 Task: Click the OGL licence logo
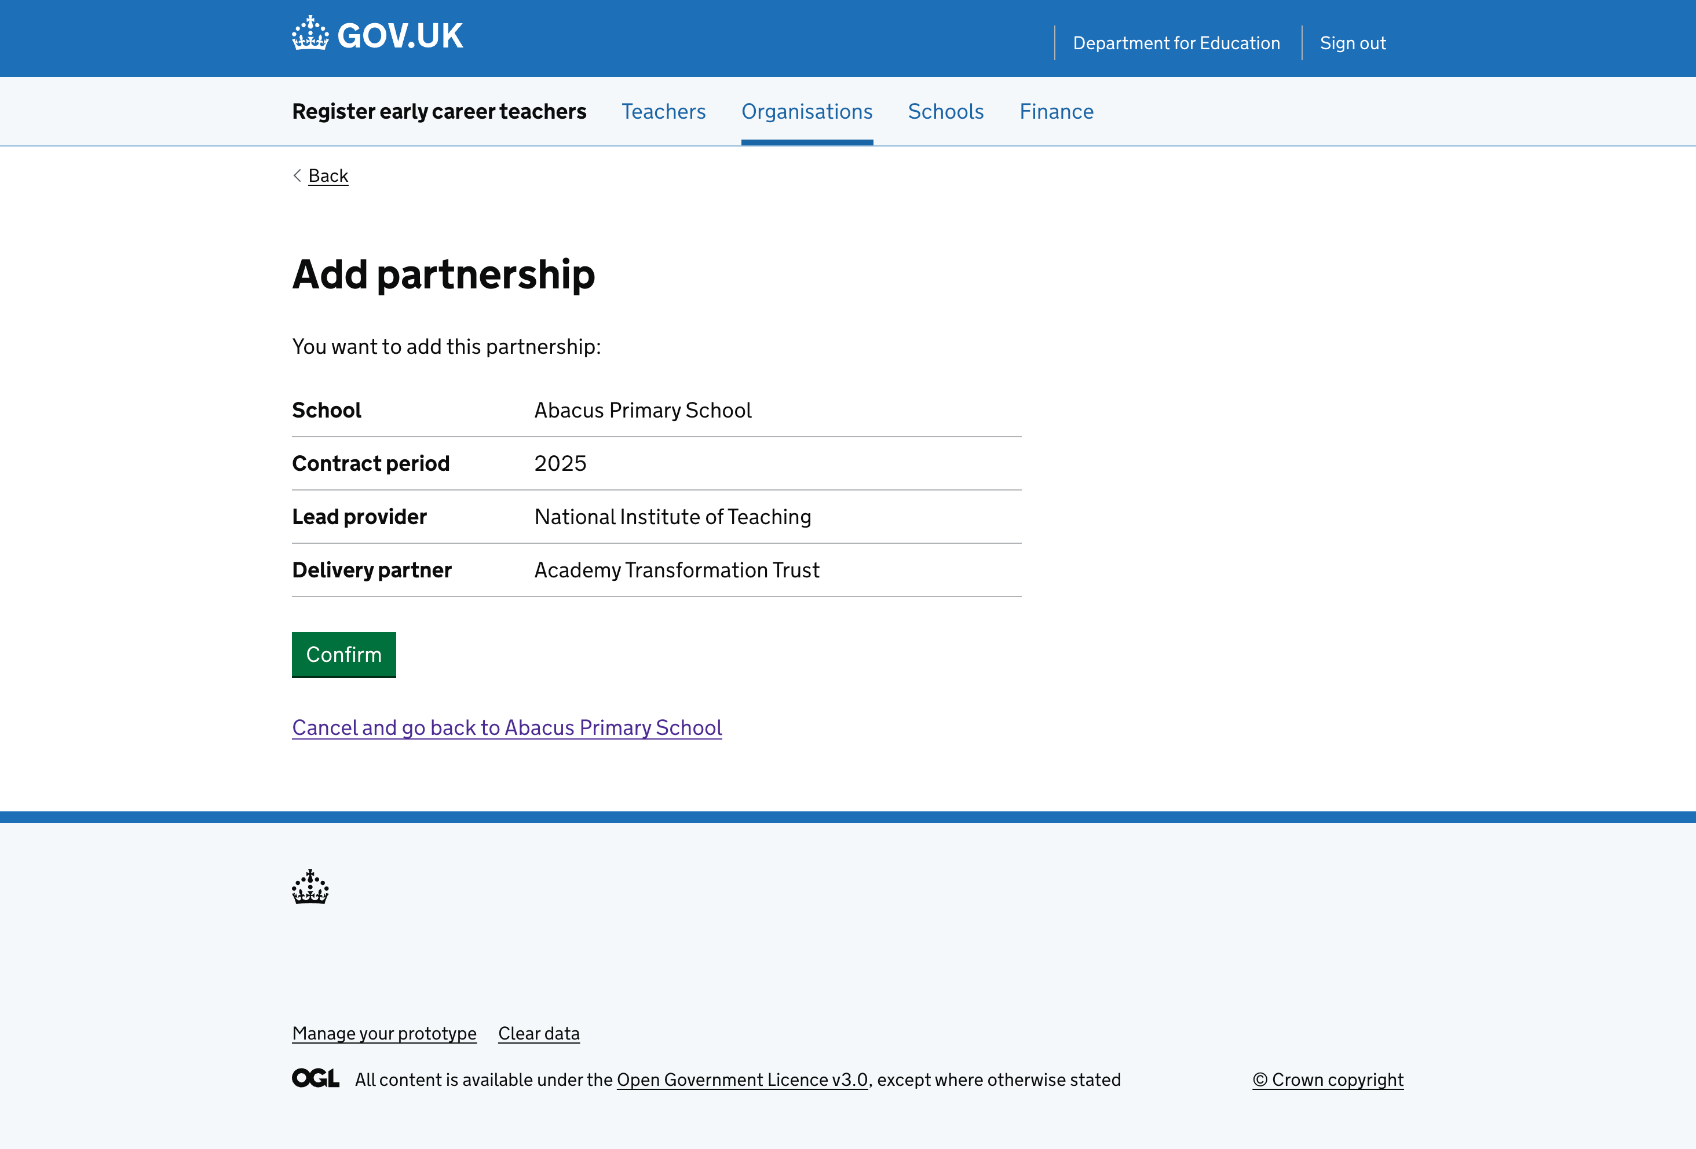(315, 1078)
